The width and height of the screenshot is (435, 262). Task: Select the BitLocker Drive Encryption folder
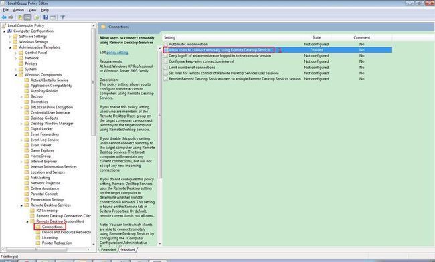point(52,107)
